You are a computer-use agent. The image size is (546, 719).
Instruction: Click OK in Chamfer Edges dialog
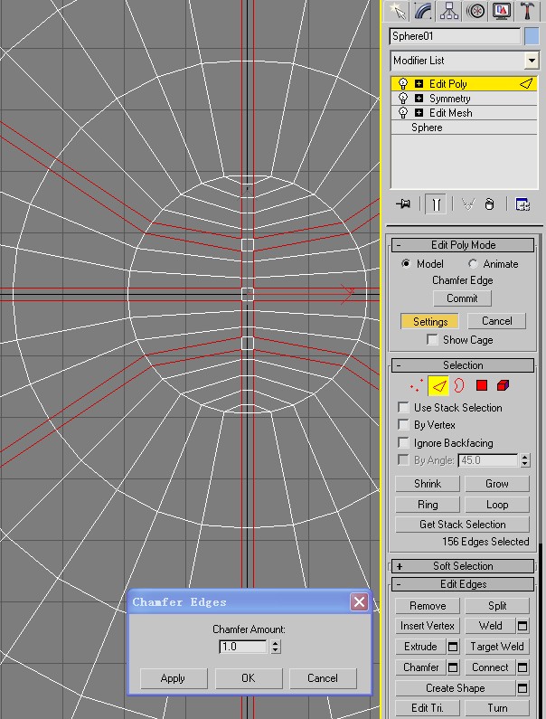coord(248,678)
